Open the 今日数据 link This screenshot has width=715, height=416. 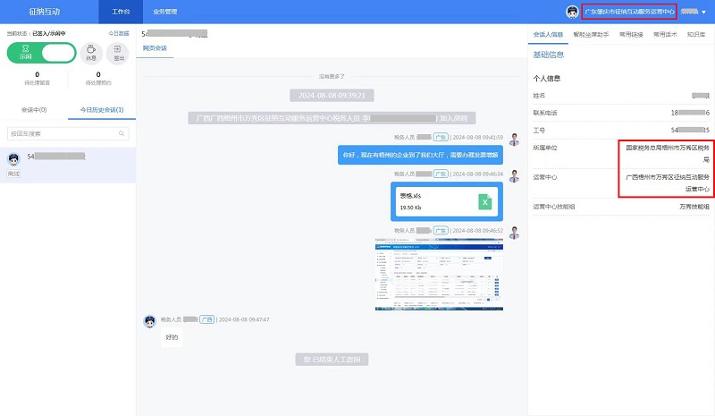119,33
